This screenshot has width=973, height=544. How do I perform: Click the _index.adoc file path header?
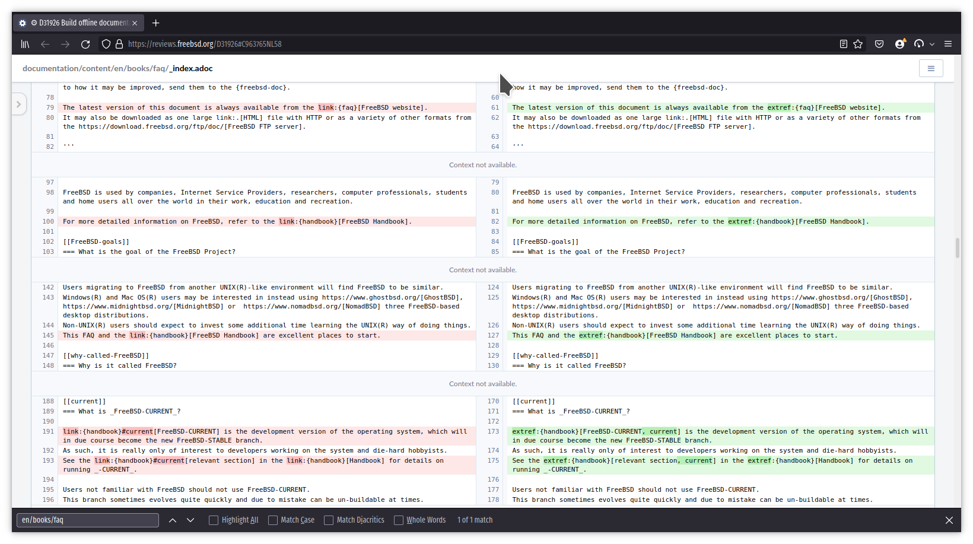tap(117, 68)
